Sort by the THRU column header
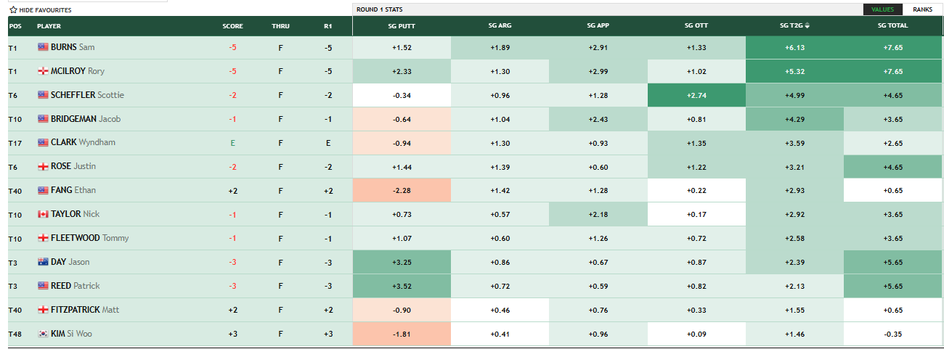The image size is (944, 349). (x=280, y=26)
